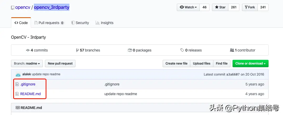283x115 pixels.
Task: Open the README.md file
Action: (30, 94)
